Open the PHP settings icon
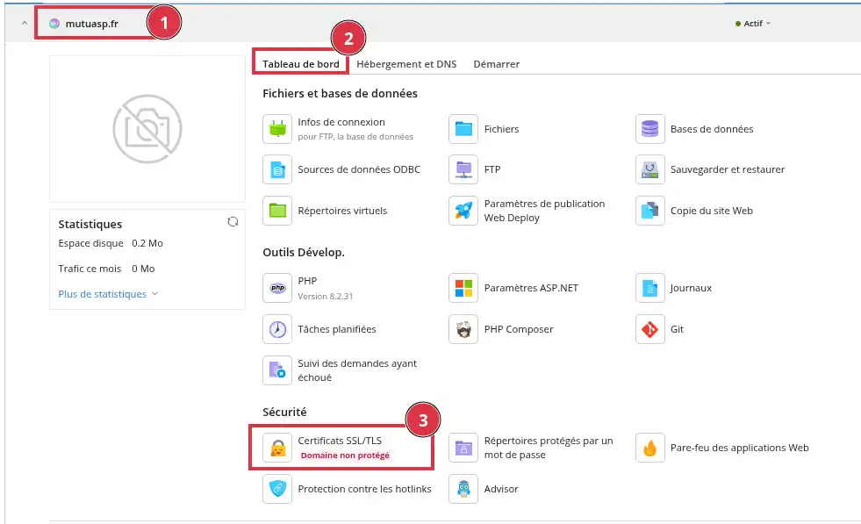Screen dimensions: 861x524 pos(277,288)
